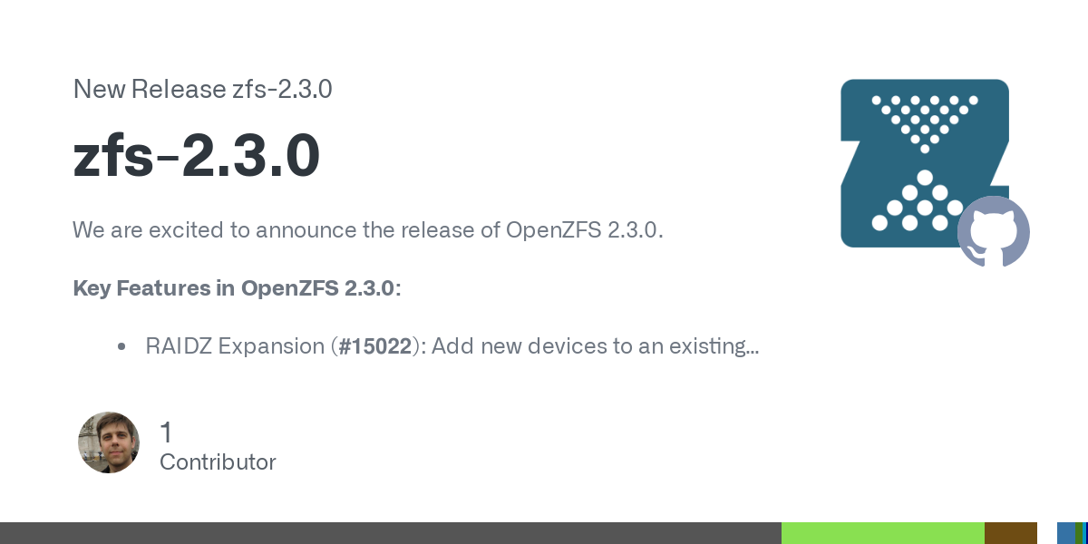The height and width of the screenshot is (544, 1088).
Task: Click the "New Release zfs-2.3.0" heading
Action: (x=202, y=89)
